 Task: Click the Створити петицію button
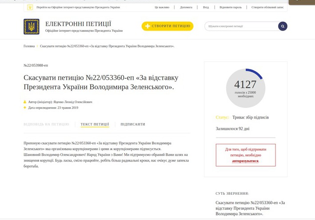(x=167, y=26)
